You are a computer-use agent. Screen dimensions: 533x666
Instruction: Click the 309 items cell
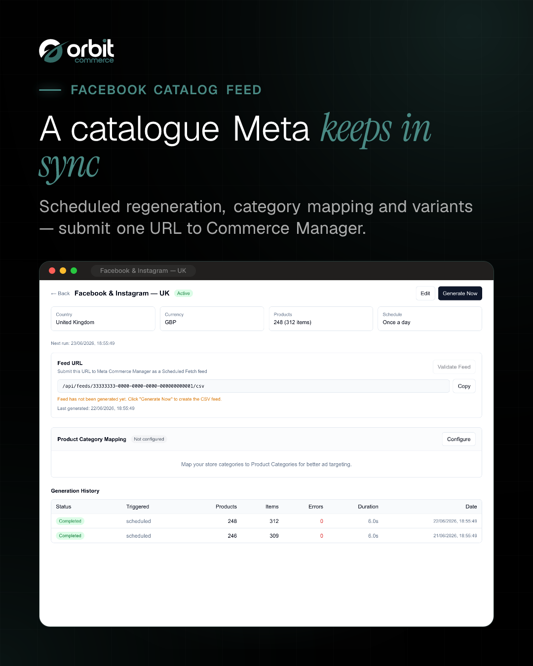[x=274, y=536]
